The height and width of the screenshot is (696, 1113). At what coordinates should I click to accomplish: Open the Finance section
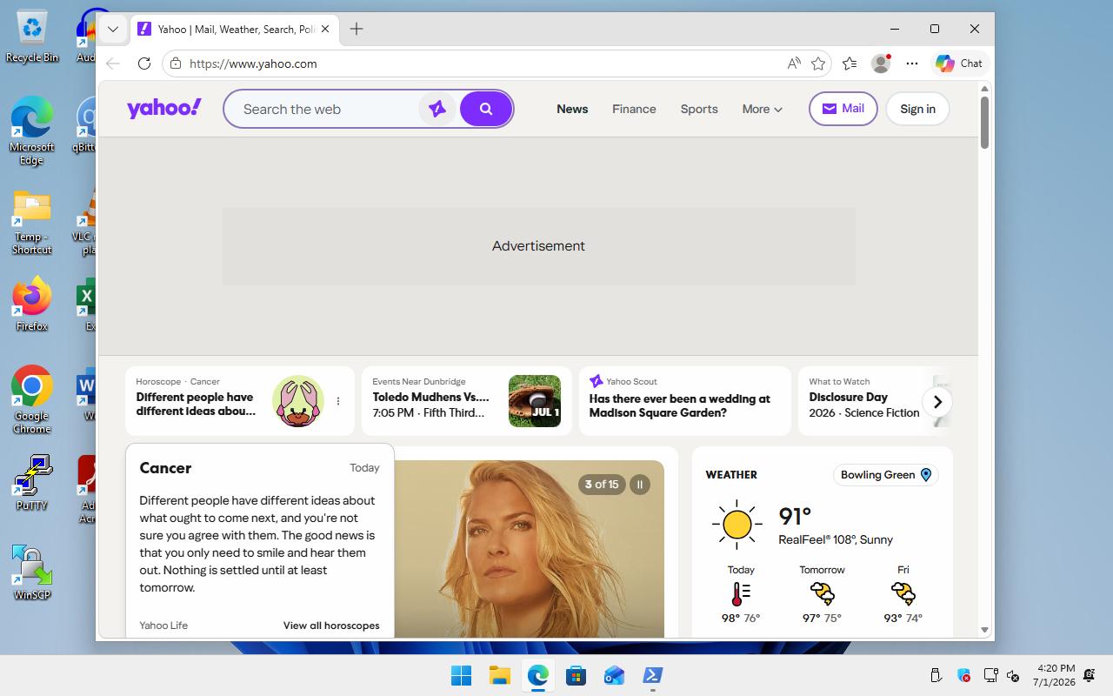pyautogui.click(x=634, y=109)
